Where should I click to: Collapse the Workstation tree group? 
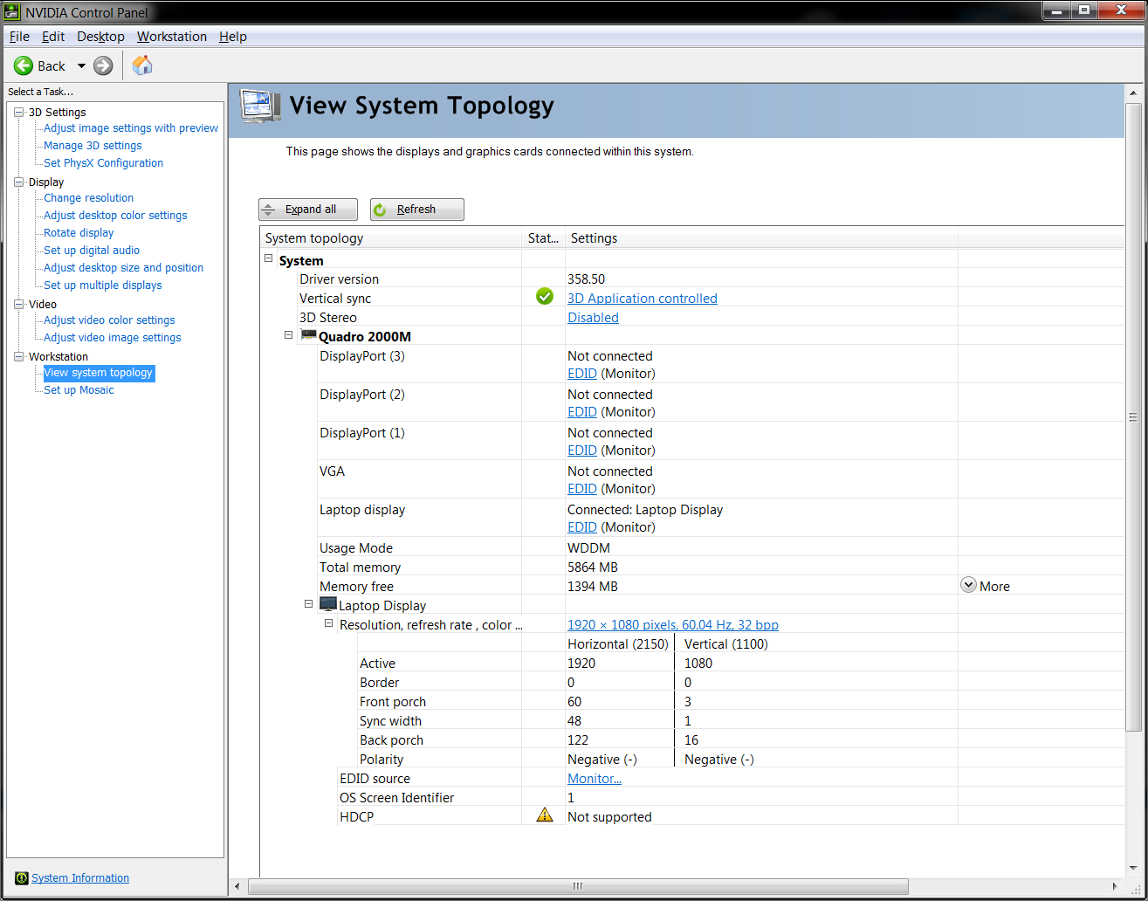point(19,356)
